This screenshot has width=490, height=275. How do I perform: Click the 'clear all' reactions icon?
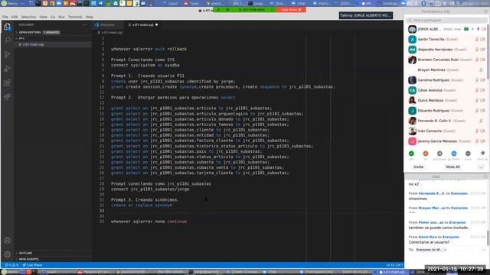point(482,154)
